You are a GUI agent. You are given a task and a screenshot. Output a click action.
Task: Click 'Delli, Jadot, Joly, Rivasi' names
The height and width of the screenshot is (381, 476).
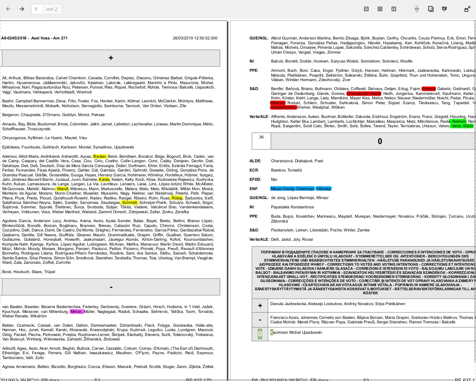[x=292, y=240]
